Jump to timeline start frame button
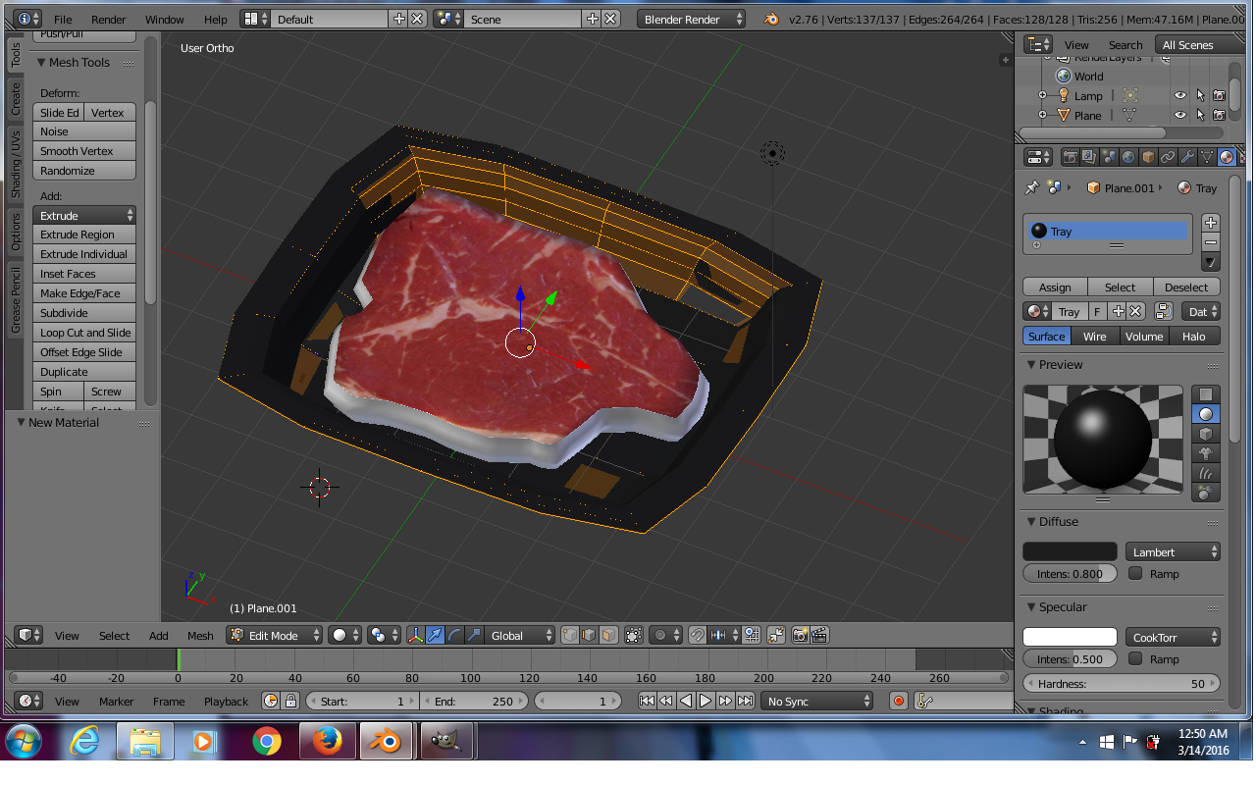The height and width of the screenshot is (785, 1256). pos(647,701)
